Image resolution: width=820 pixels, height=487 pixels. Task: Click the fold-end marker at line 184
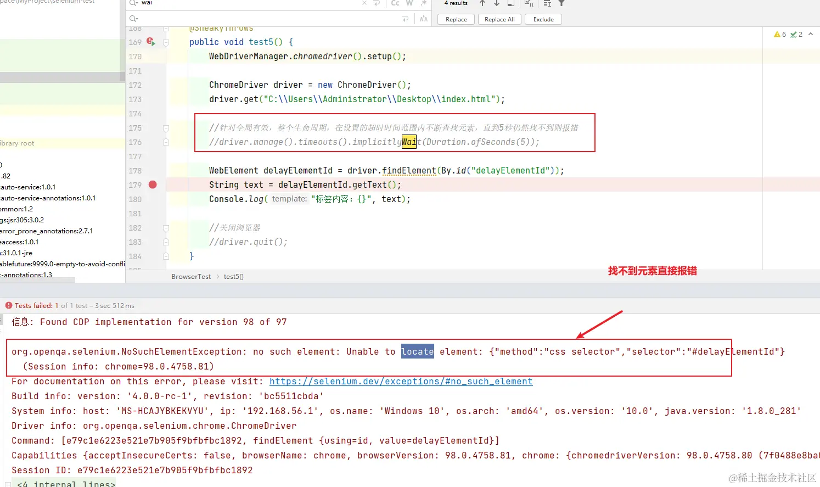(x=166, y=256)
